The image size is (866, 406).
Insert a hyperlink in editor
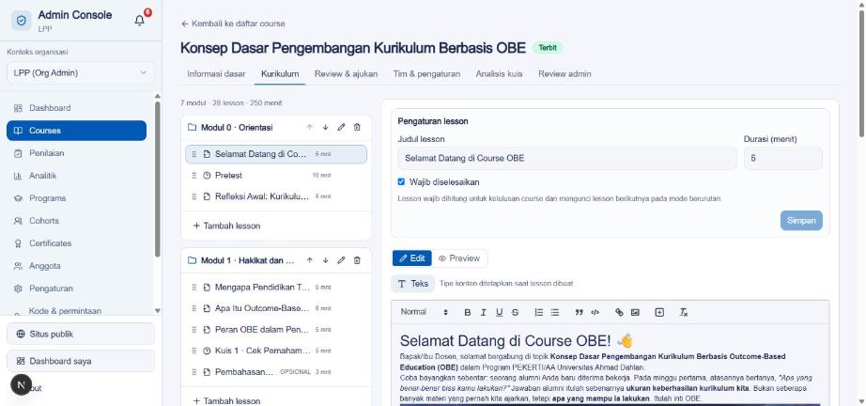[619, 312]
